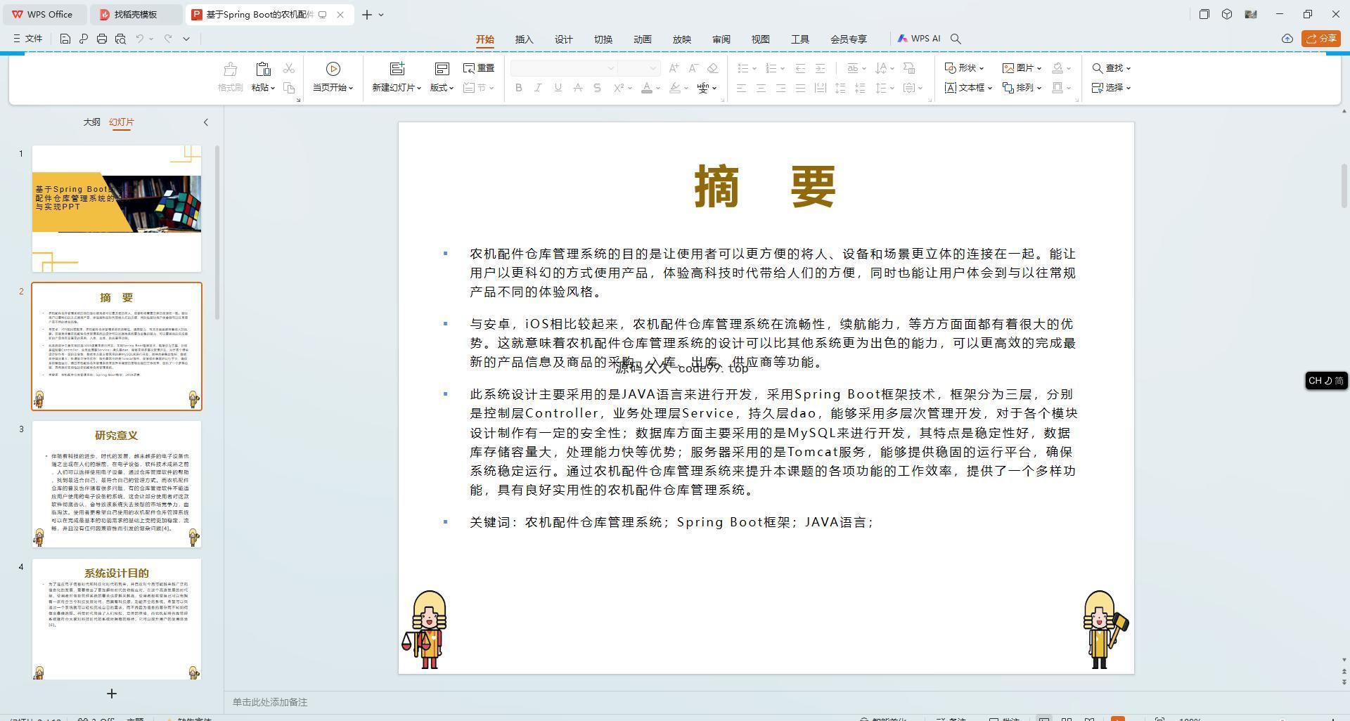Screen dimensions: 1350x721
Task: Click the 重置 reset button
Action: [x=479, y=68]
